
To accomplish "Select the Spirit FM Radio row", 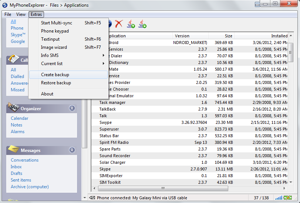I will tap(189, 142).
